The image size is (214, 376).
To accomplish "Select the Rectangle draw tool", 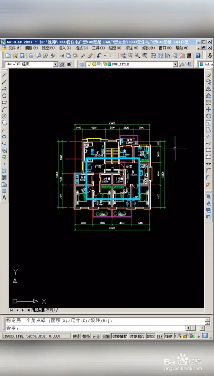I will point(4,102).
